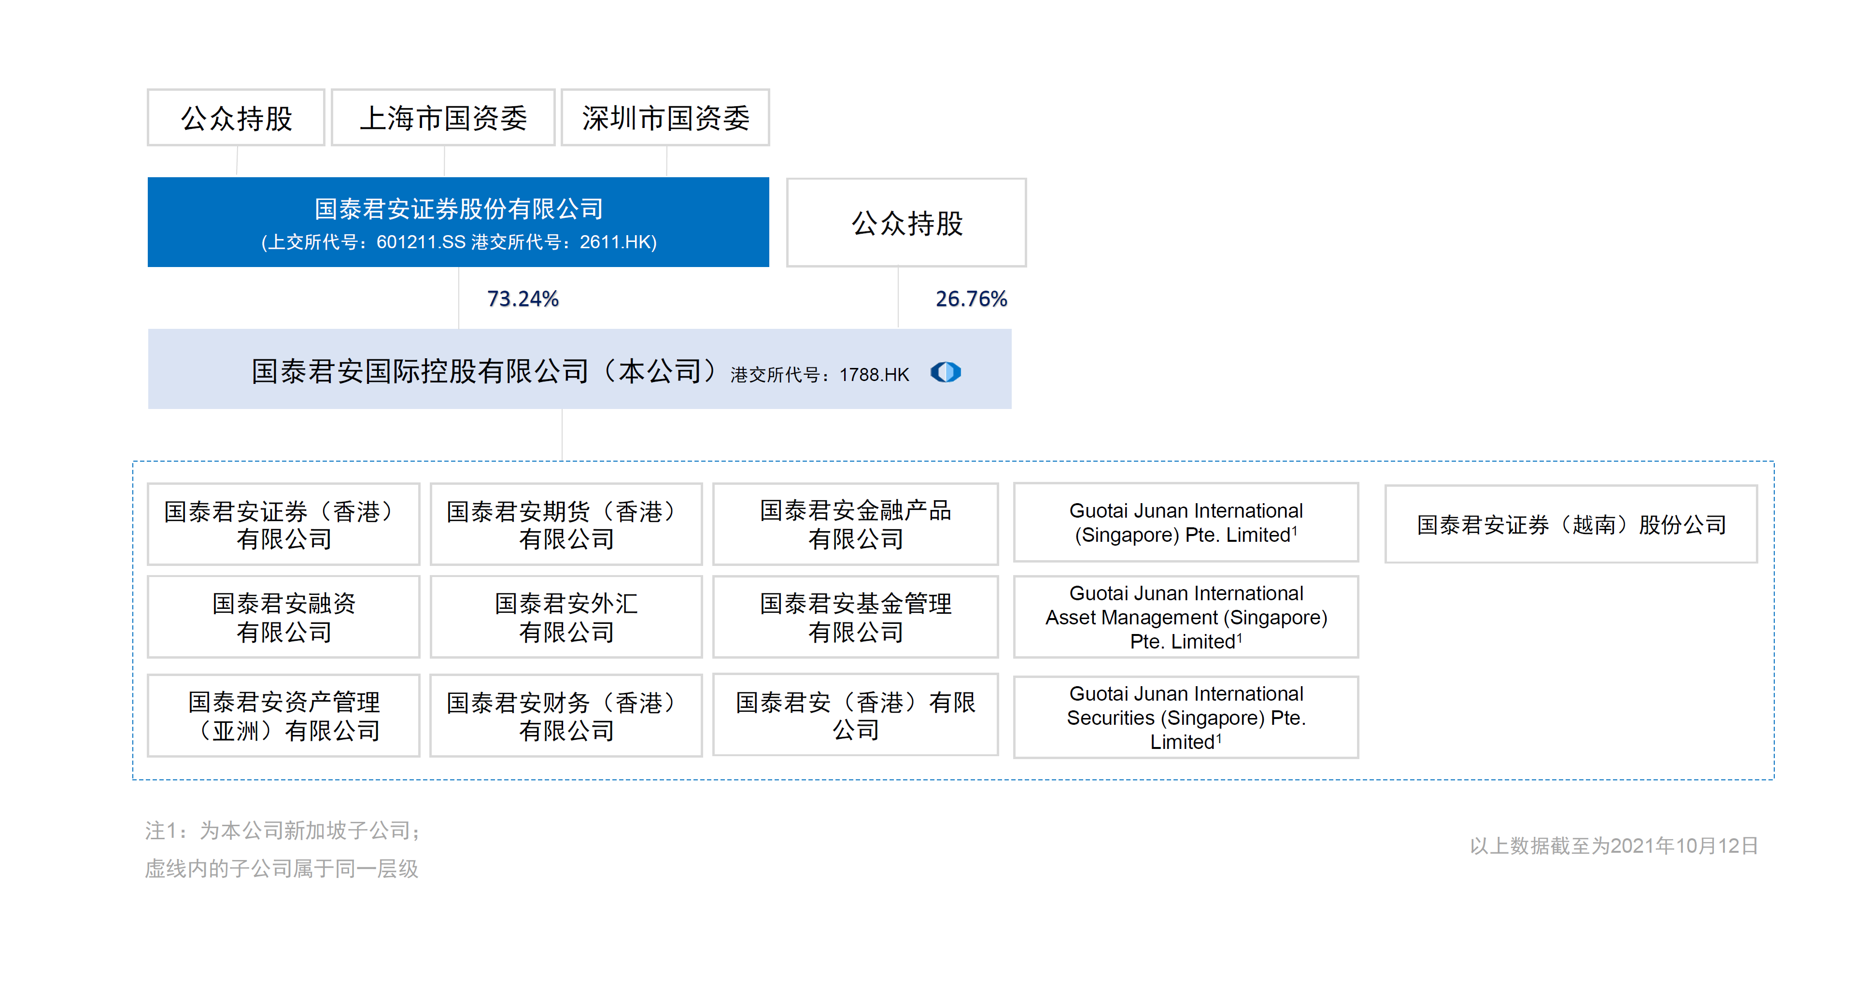The width and height of the screenshot is (1866, 987).
Task: Select 国泰君安资产管理（亚洲）有限公司 box
Action: coord(283,716)
